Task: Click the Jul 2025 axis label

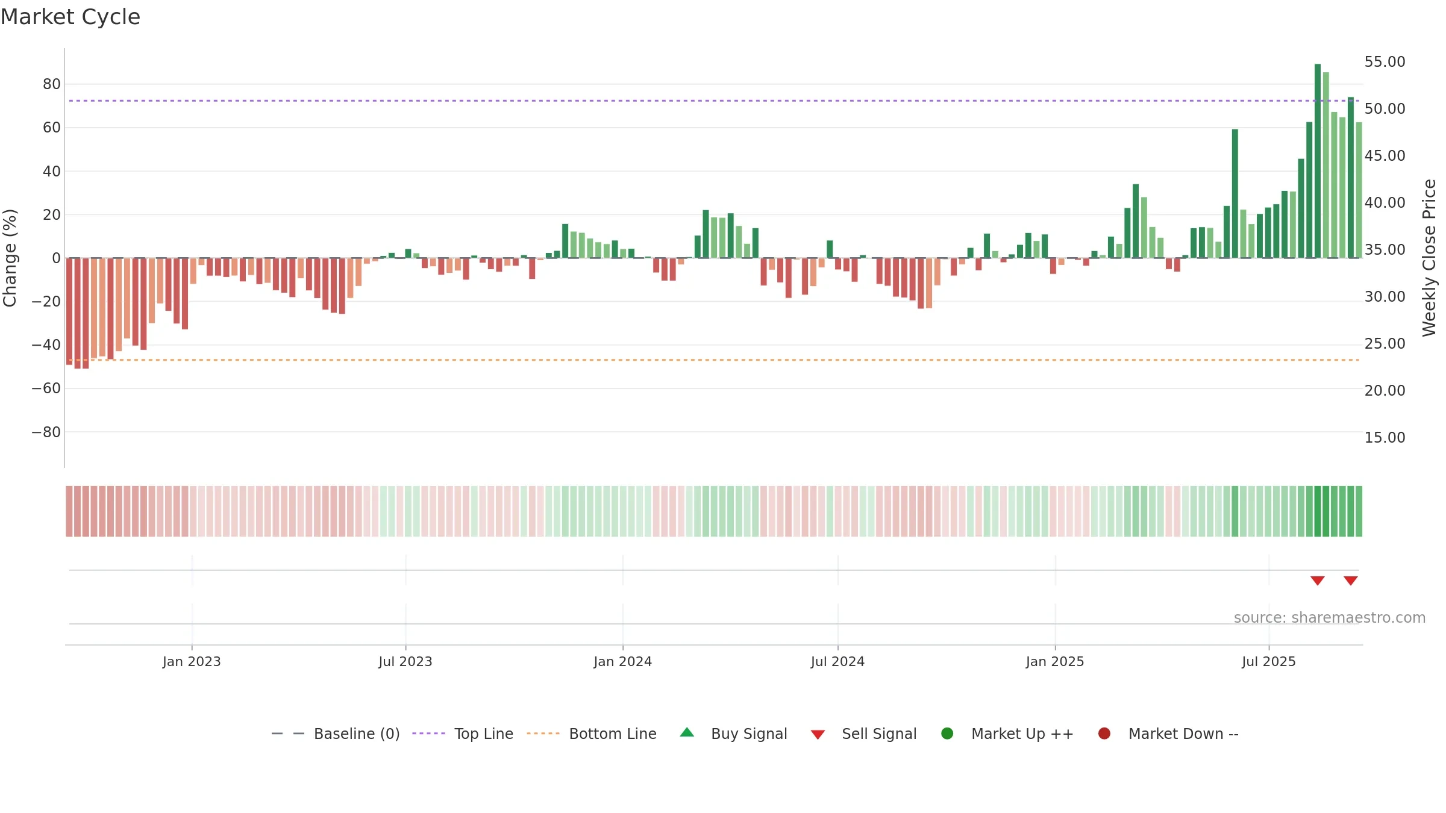Action: pos(1269,662)
